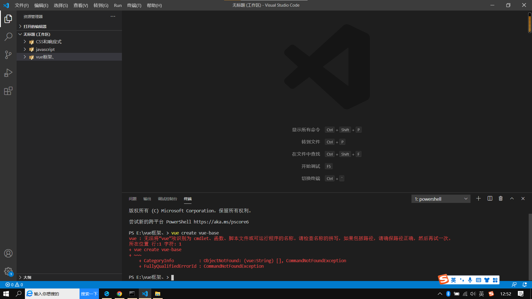Open the Run and Debug view
The height and width of the screenshot is (299, 532).
coord(8,73)
